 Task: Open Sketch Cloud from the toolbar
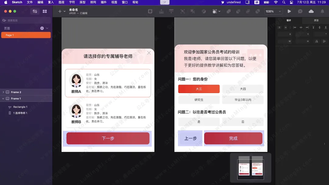pos(311,11)
